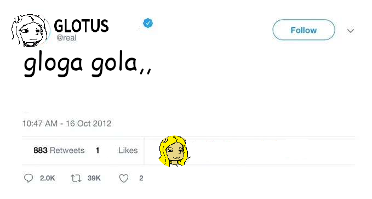
Task: Open the sketched GLOTUS profile avatar
Action: pos(30,30)
